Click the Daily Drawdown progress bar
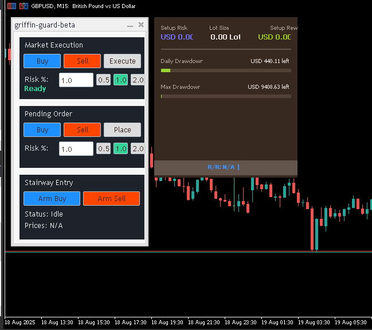372x330 pixels. coord(226,70)
